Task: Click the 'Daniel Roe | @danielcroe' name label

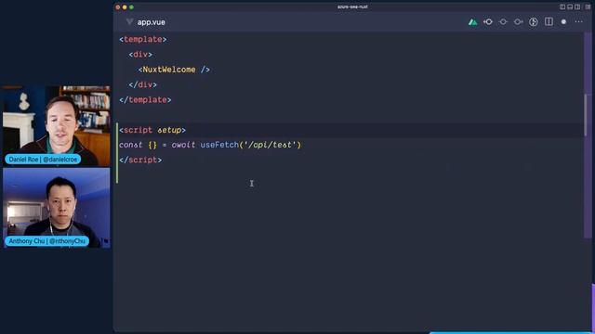Action: pyautogui.click(x=43, y=160)
